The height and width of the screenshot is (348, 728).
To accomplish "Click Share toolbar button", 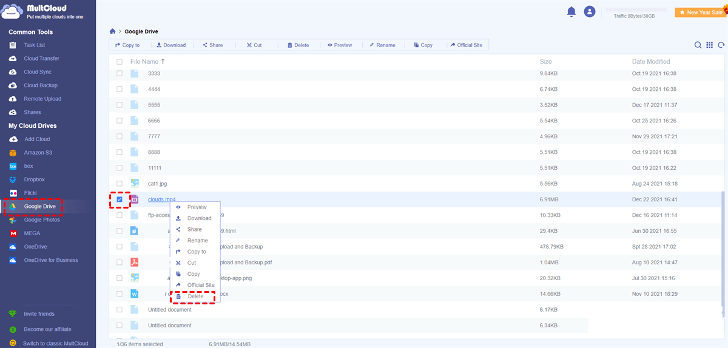I will pyautogui.click(x=212, y=45).
